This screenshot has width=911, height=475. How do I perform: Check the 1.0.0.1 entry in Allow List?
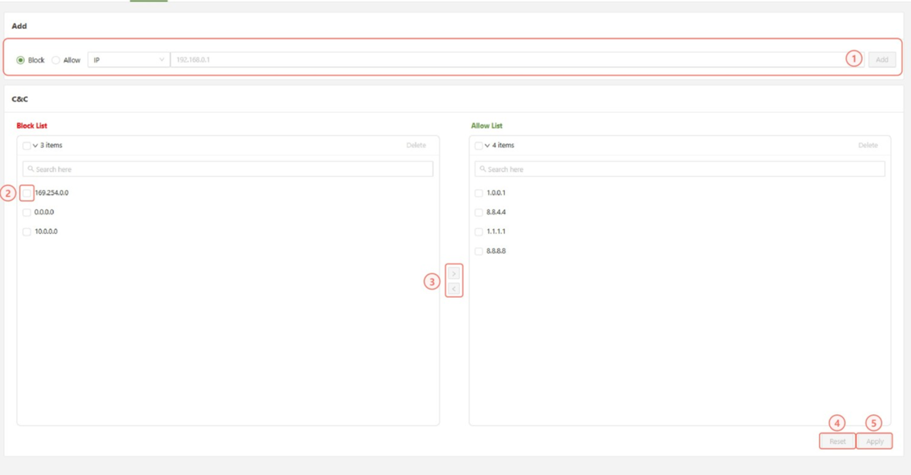tap(478, 193)
